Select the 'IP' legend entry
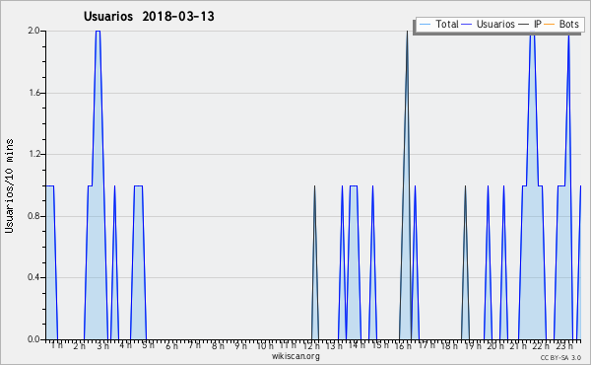This screenshot has height=365, width=591. click(538, 24)
